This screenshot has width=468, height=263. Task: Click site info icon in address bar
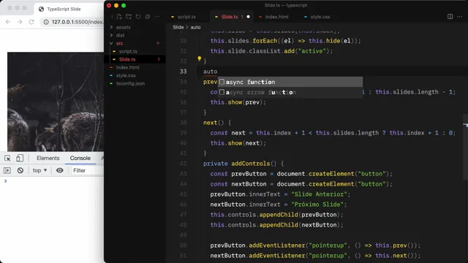tap(46, 22)
